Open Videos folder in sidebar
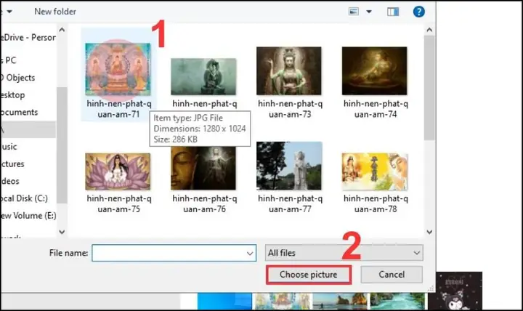 point(10,181)
